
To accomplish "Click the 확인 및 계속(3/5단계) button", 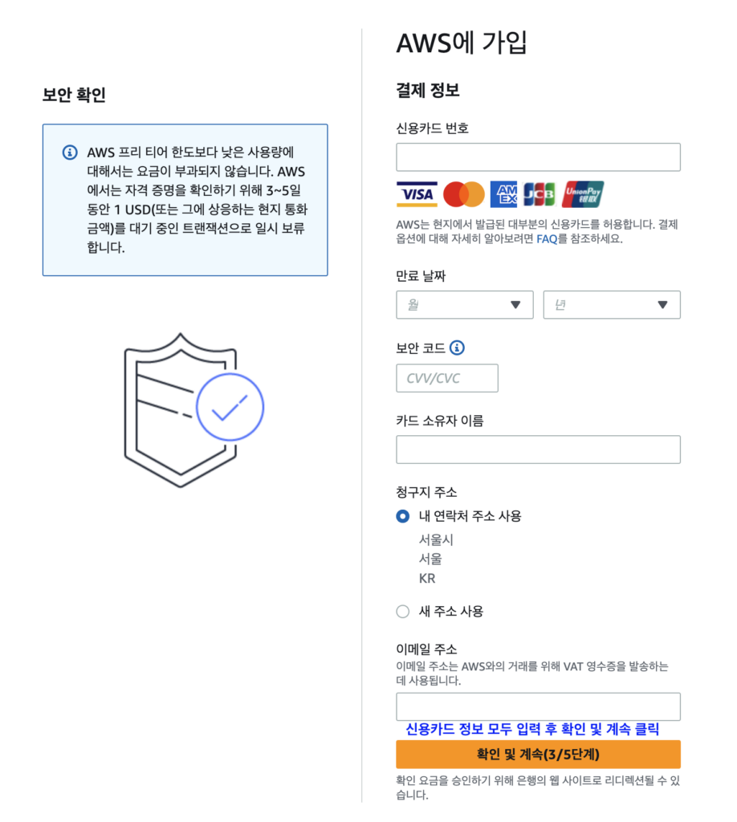I will [x=537, y=754].
